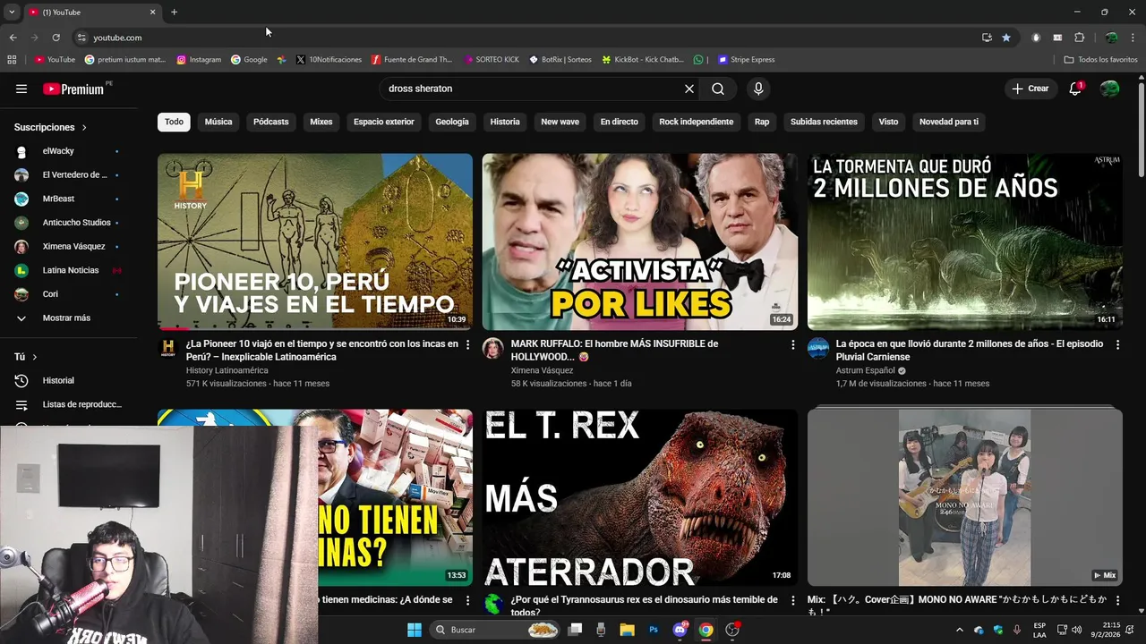This screenshot has height=644, width=1146.
Task: Click the page vertical scrollbar
Action: pyautogui.click(x=1141, y=130)
